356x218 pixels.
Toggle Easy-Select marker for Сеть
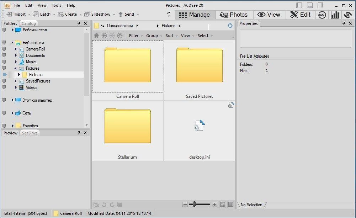pyautogui.click(x=4, y=113)
